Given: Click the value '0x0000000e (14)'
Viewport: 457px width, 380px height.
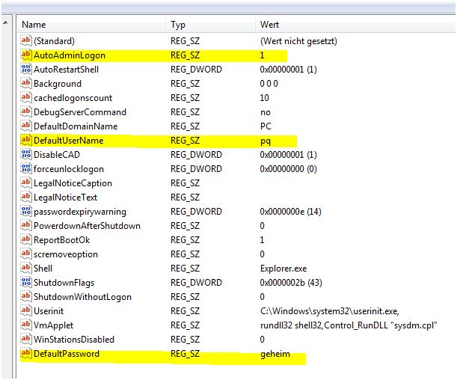Looking at the screenshot, I should pyautogui.click(x=290, y=212).
